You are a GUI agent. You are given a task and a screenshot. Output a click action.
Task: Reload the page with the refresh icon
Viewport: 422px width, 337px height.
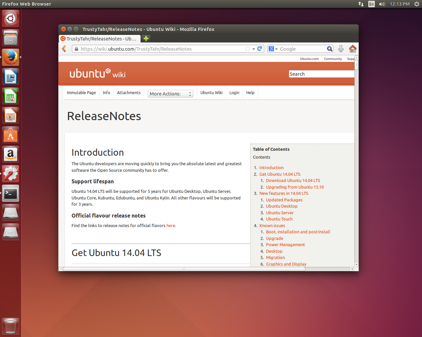(x=260, y=49)
